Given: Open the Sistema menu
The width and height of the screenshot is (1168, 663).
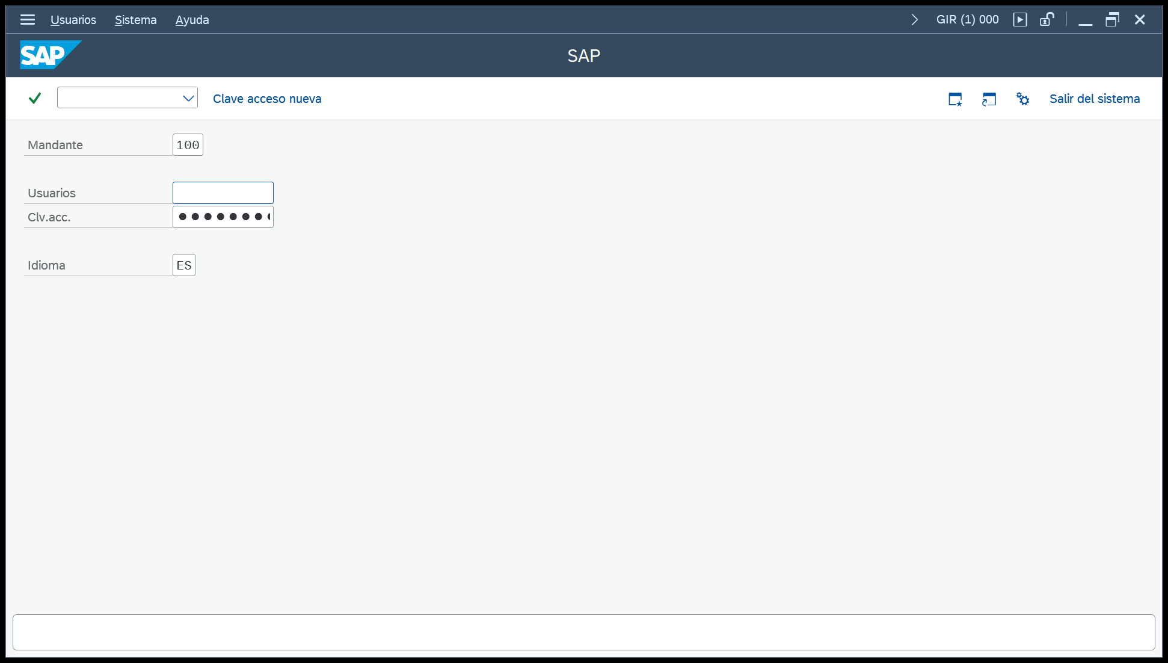Looking at the screenshot, I should pyautogui.click(x=136, y=20).
